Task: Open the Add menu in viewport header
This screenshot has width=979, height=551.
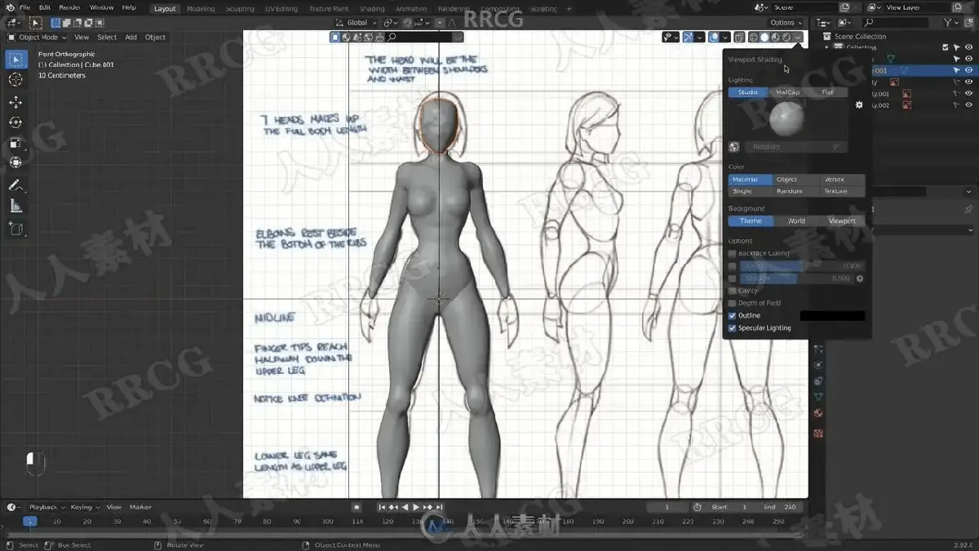Action: (x=131, y=37)
